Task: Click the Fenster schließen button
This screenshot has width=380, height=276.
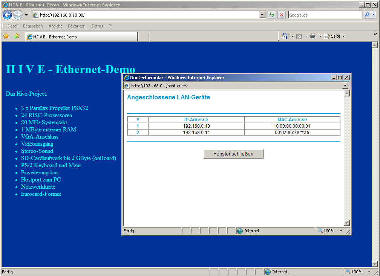Action: (x=233, y=154)
